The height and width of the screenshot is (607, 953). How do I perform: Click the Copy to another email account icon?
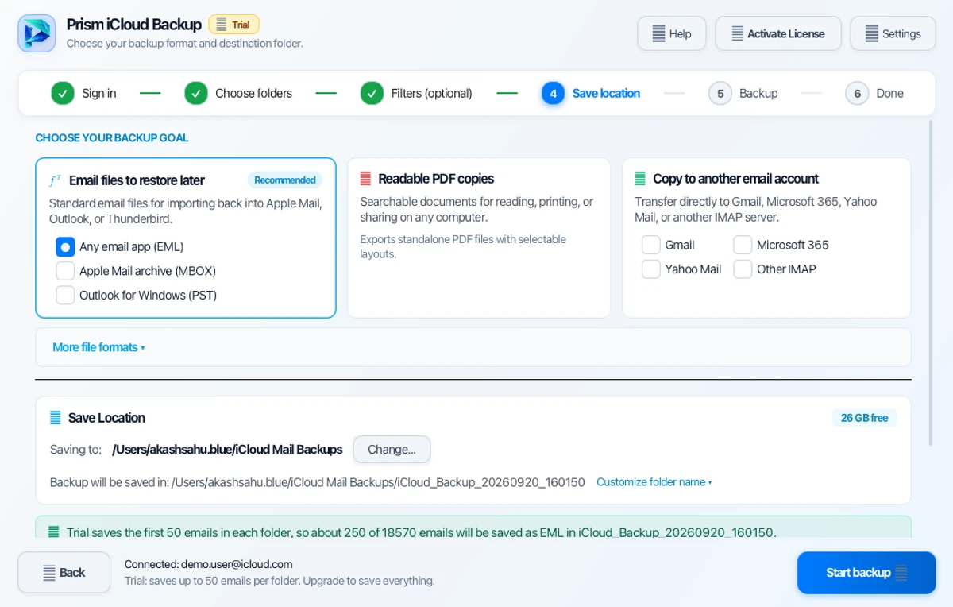pyautogui.click(x=640, y=179)
